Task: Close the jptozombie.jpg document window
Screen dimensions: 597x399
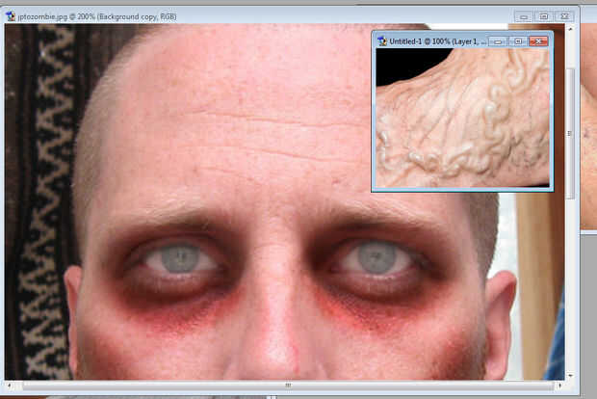Action: 564,16
